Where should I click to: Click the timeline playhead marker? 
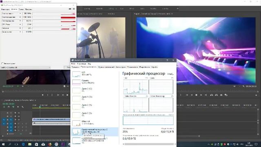coord(40,107)
